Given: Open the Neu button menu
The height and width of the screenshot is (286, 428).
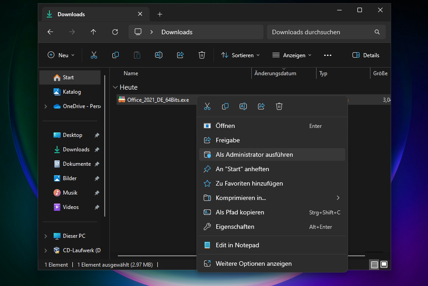Looking at the screenshot, I should [x=61, y=55].
